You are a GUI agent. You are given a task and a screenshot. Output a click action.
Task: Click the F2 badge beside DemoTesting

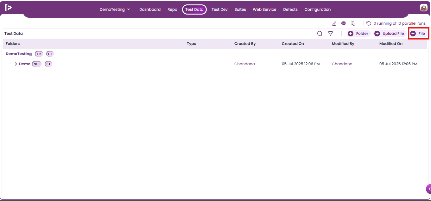point(39,54)
